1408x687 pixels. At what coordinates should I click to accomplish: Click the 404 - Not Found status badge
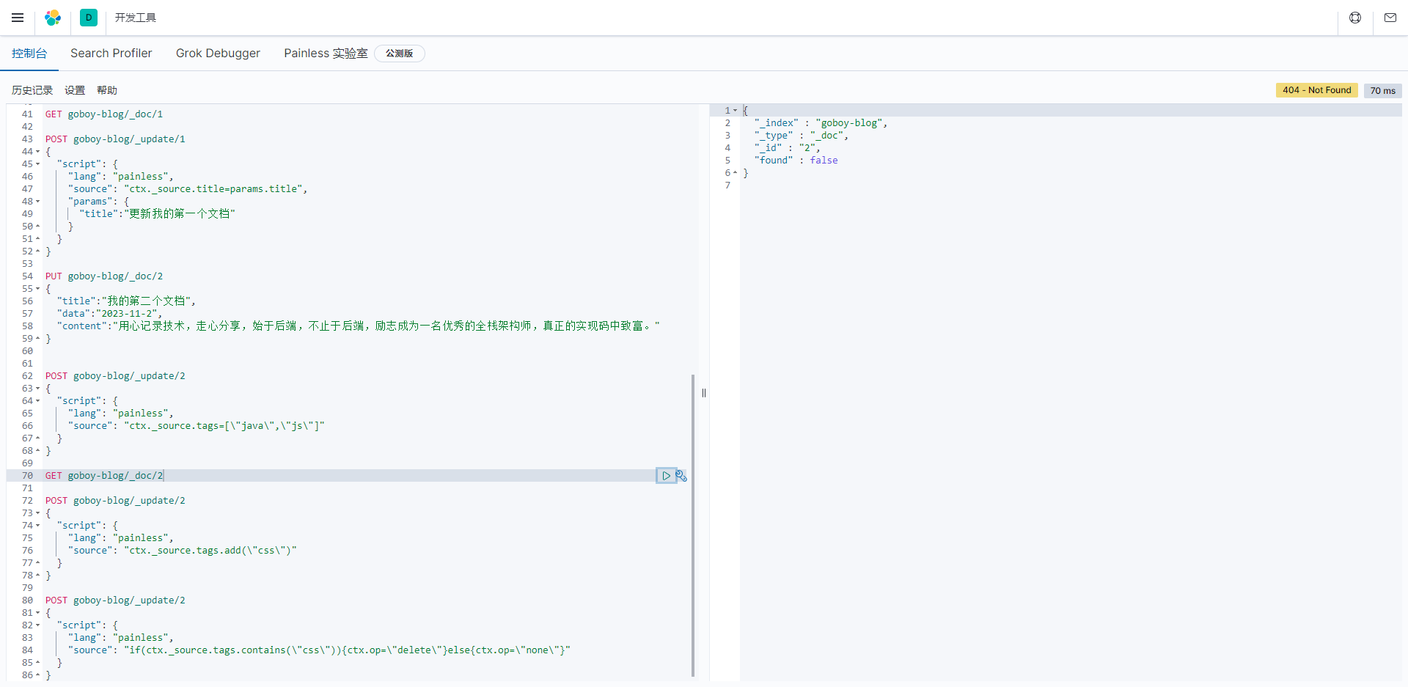coord(1317,90)
